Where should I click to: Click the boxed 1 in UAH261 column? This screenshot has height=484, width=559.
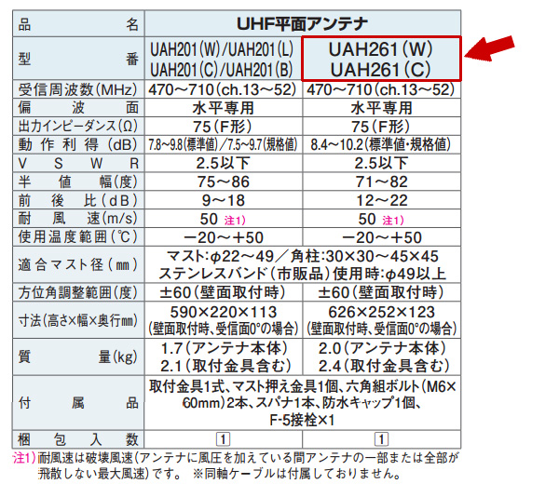(382, 438)
